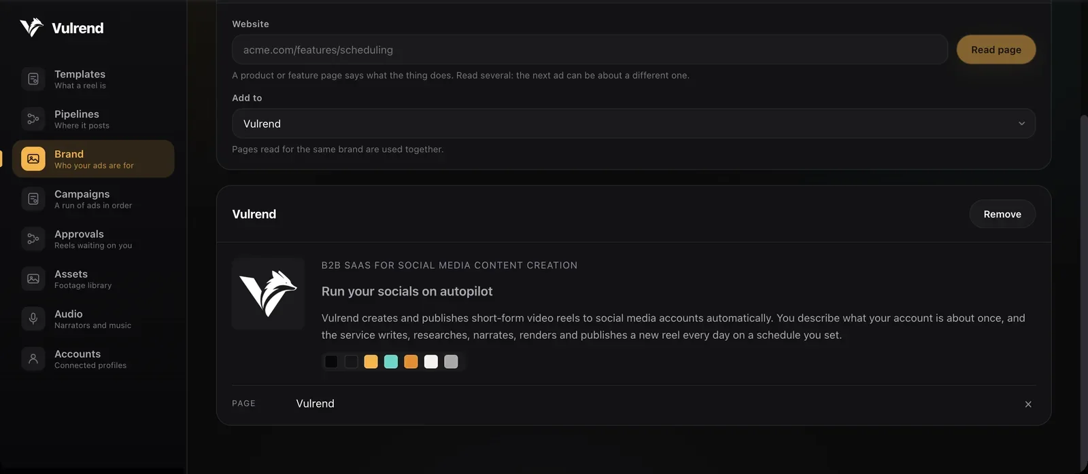The image size is (1088, 474).
Task: Click the Accounts person icon
Action: tap(33, 359)
